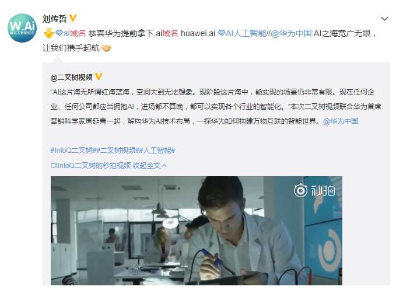Click the W.Ai profile avatar

tap(22, 28)
